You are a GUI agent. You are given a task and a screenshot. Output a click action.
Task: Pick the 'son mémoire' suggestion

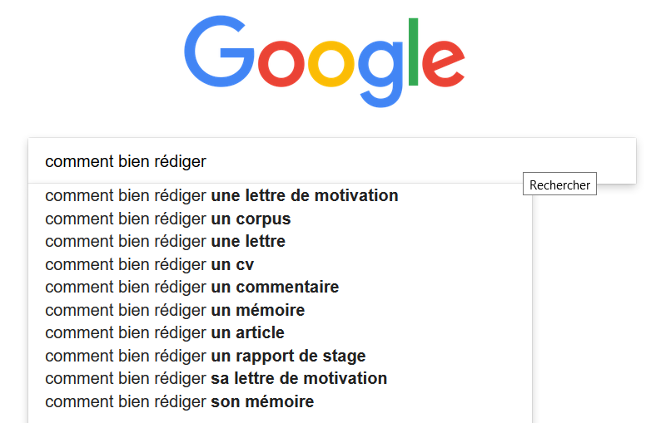click(x=281, y=401)
